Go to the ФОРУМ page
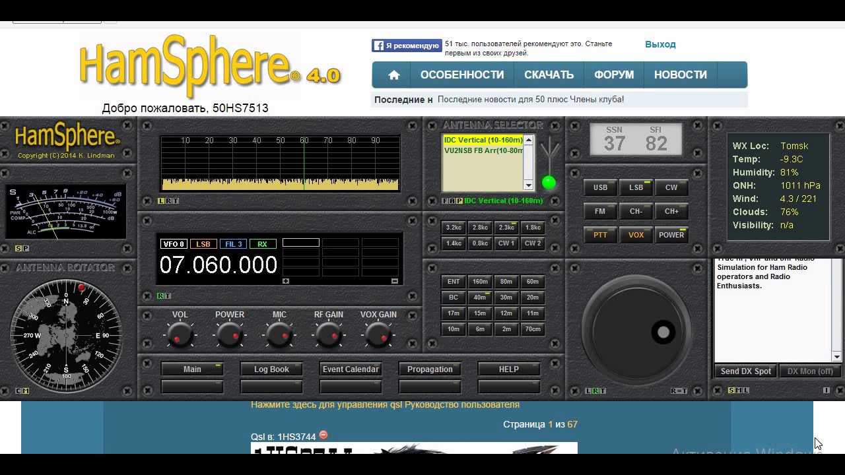This screenshot has width=845, height=475. click(x=614, y=75)
